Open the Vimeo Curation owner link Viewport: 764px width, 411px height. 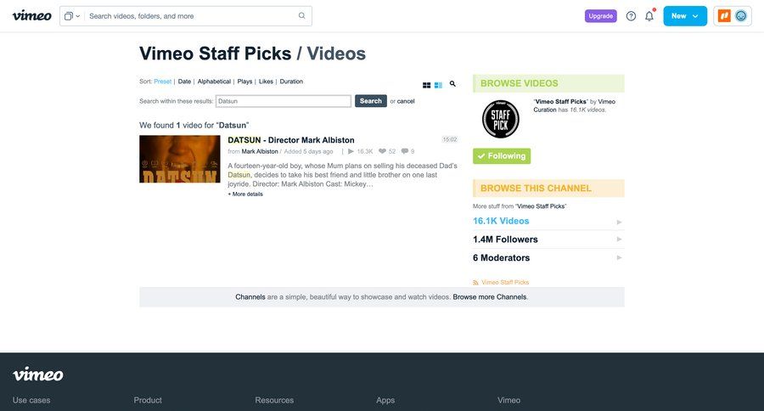(x=575, y=106)
